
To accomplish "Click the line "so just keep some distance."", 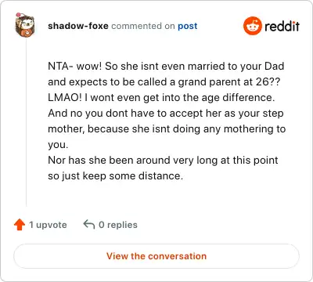I will click(x=115, y=176).
